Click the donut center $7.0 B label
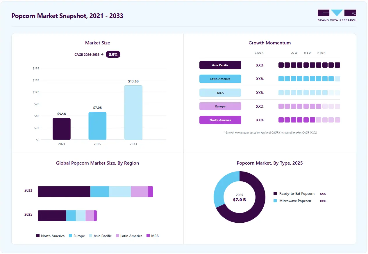 click(240, 200)
